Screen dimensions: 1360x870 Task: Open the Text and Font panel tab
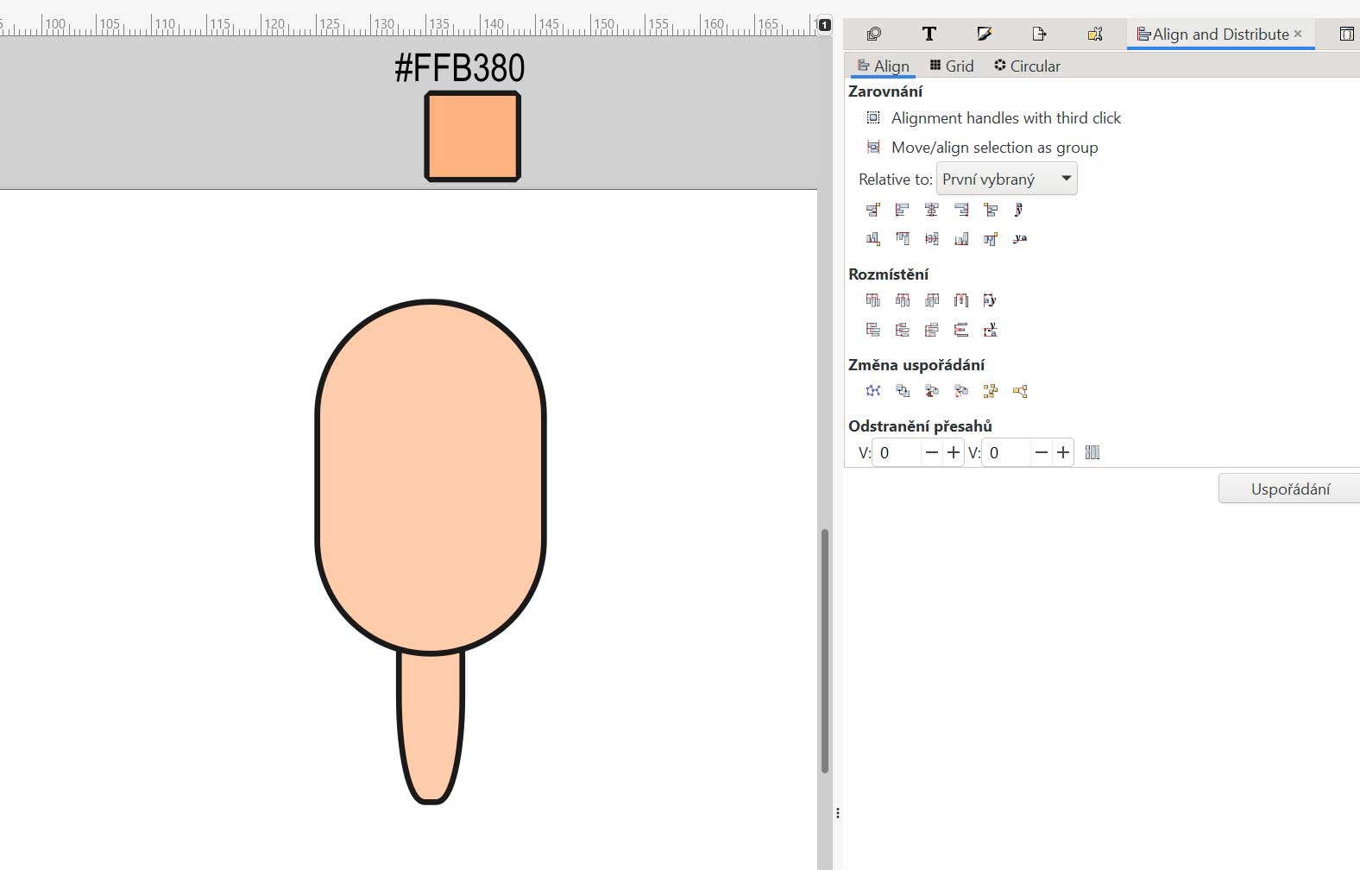point(929,34)
